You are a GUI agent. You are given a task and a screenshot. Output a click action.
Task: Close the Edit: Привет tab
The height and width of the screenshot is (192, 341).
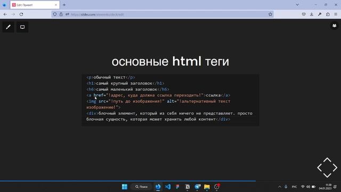56,5
